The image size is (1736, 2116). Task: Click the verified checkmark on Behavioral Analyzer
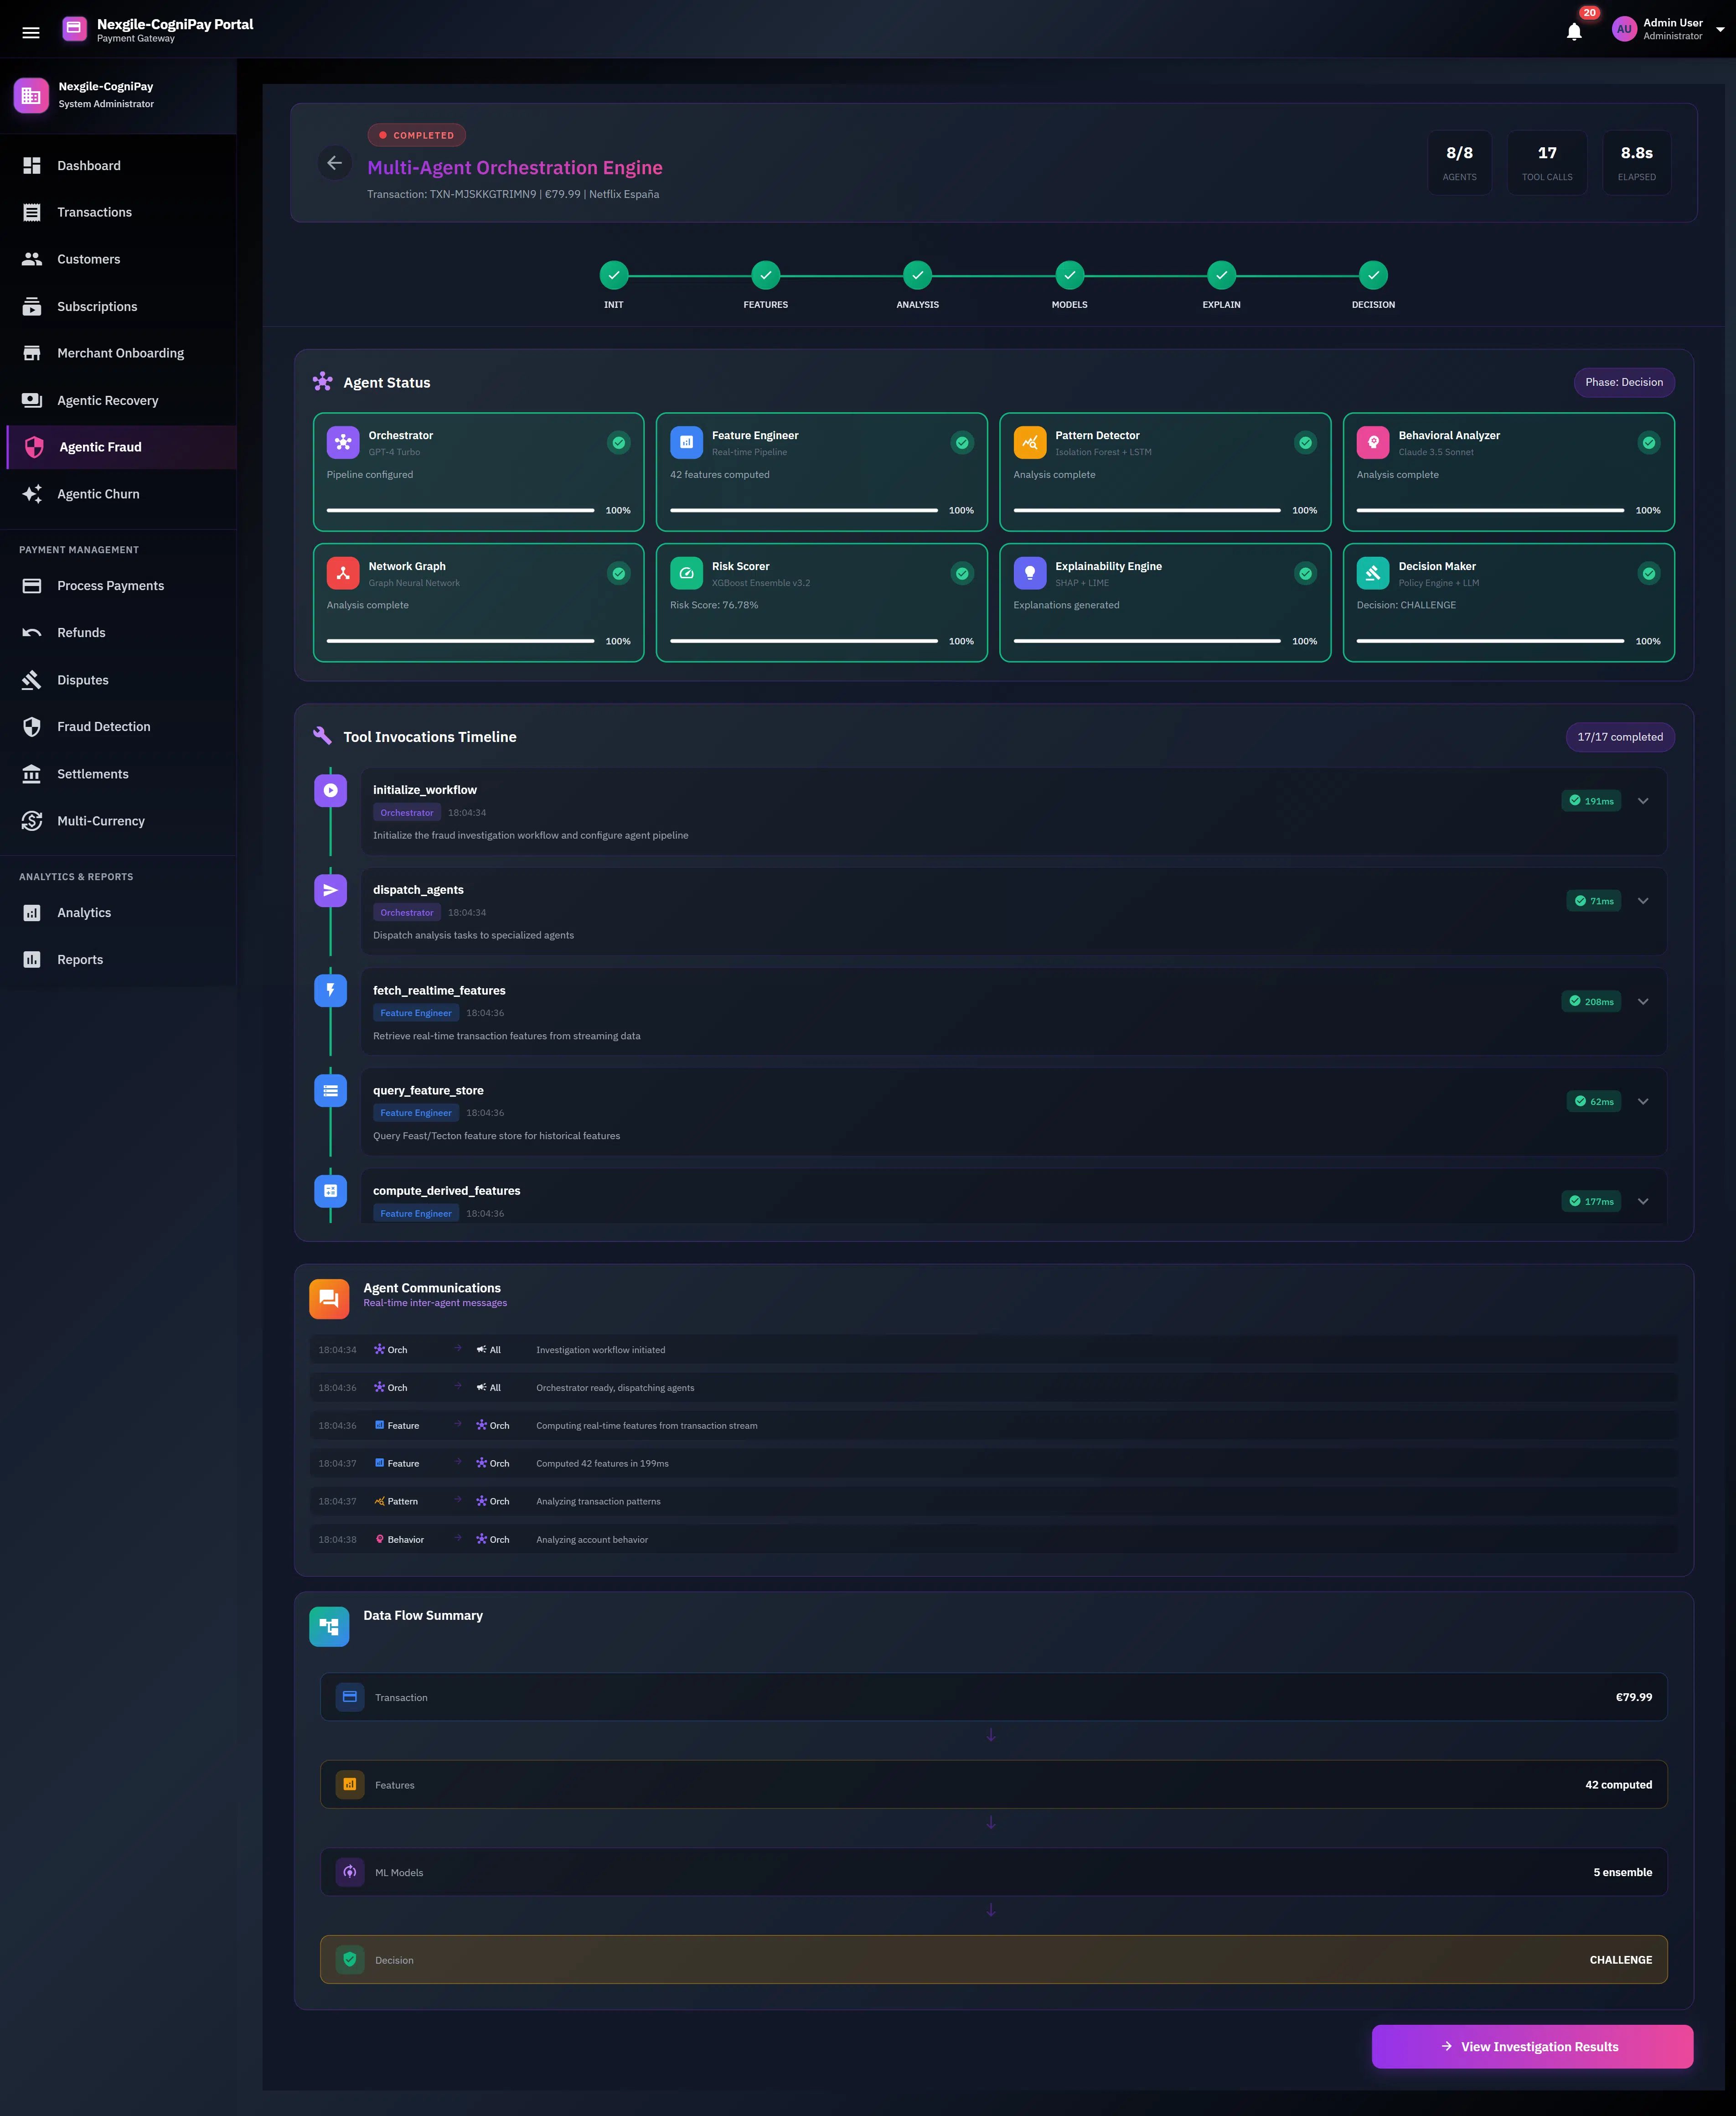(x=1649, y=442)
